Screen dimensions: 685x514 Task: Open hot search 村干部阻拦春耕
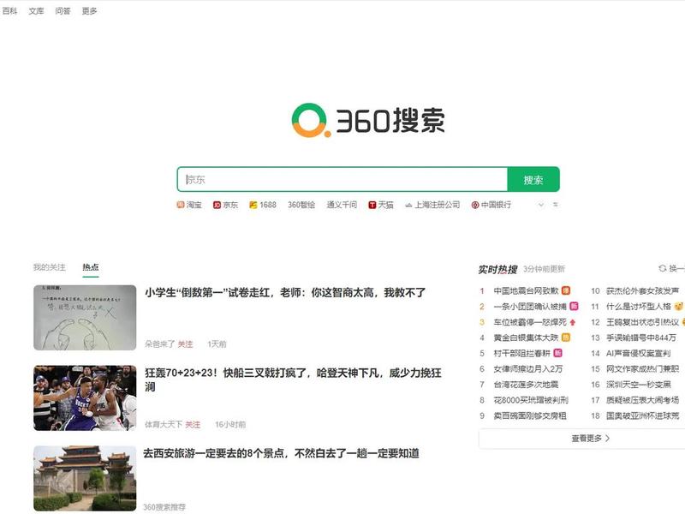tap(522, 353)
